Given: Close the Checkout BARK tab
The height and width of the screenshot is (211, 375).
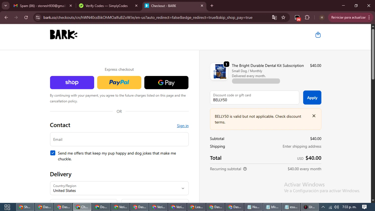Looking at the screenshot, I should click(x=202, y=6).
